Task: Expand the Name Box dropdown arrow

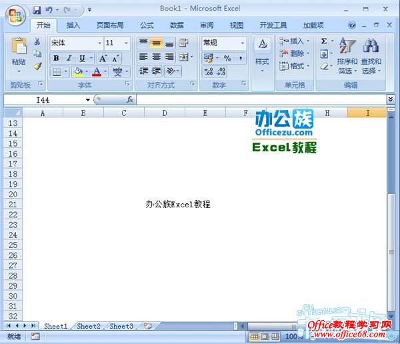Action: 88,100
